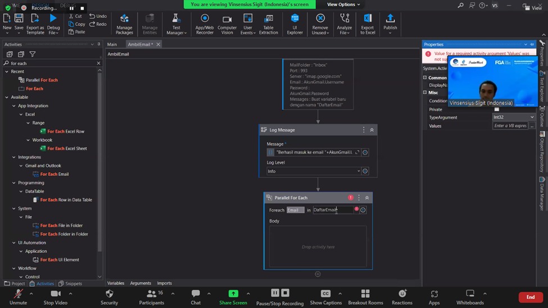The height and width of the screenshot is (308, 548).
Task: Click plus button beside Log Level
Action: coord(365,171)
